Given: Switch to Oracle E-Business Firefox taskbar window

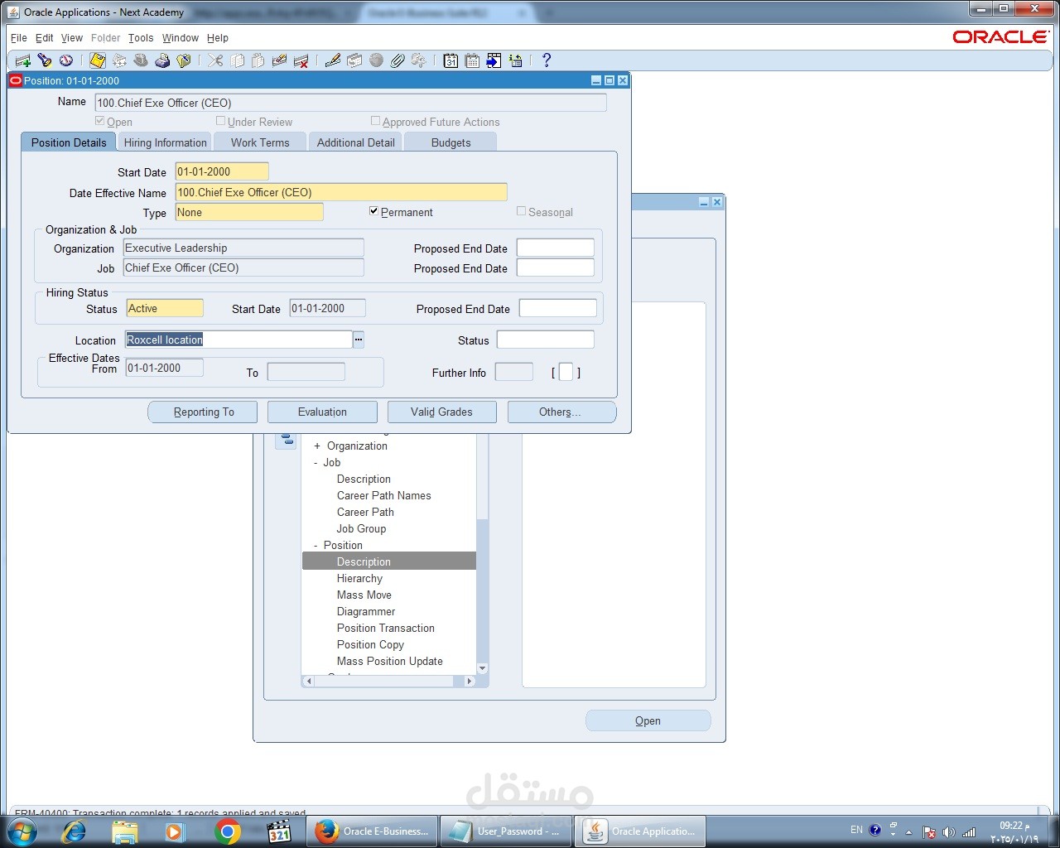Looking at the screenshot, I should 373,831.
